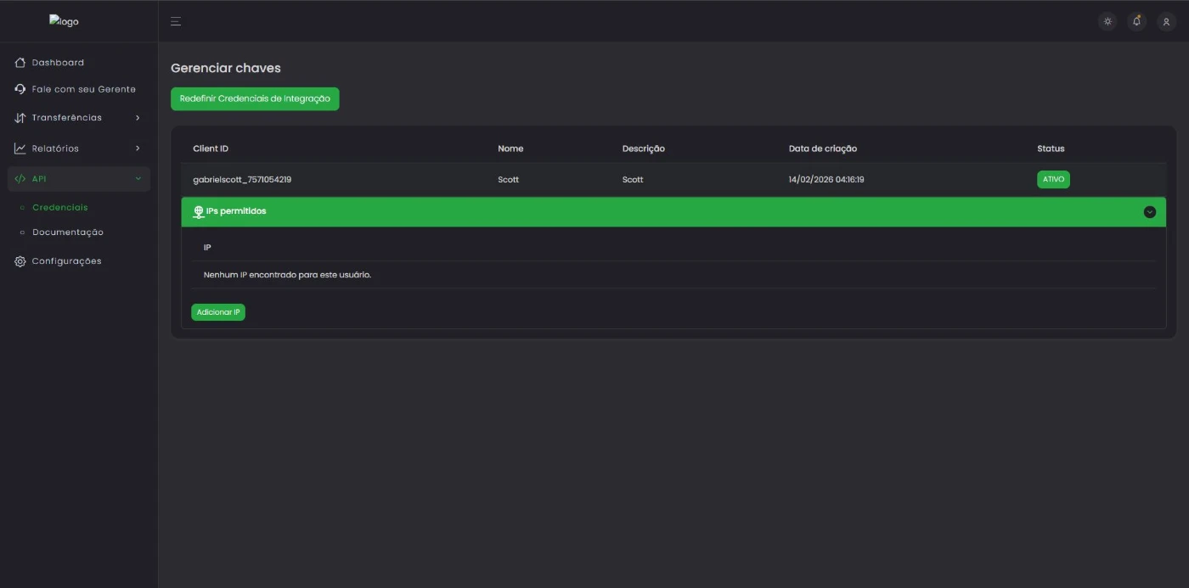Expand the Transferências submenu chevron
Screen dimensions: 1189x588
click(x=138, y=118)
